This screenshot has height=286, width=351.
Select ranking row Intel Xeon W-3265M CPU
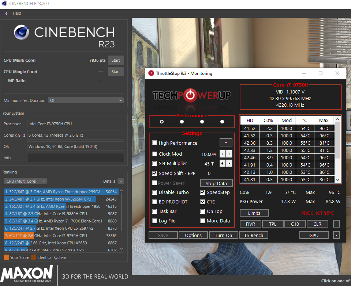point(61,199)
